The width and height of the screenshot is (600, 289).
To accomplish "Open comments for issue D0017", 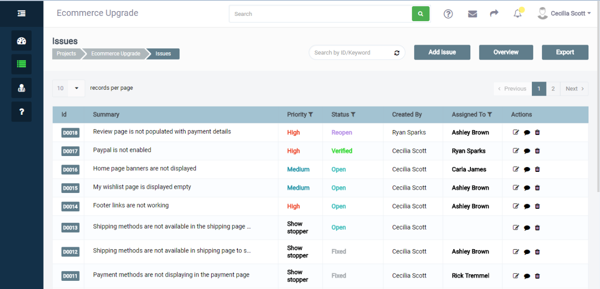I will [x=527, y=151].
